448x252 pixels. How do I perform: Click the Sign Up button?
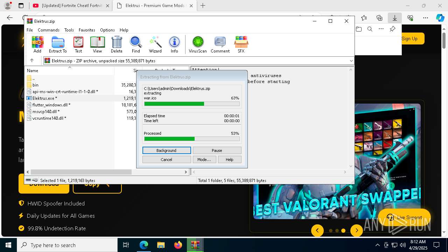coord(410,38)
